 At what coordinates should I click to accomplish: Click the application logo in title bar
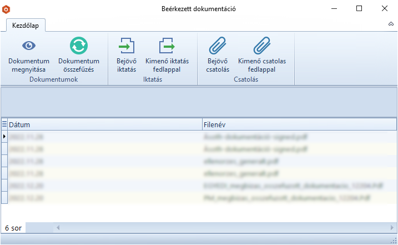click(x=6, y=9)
